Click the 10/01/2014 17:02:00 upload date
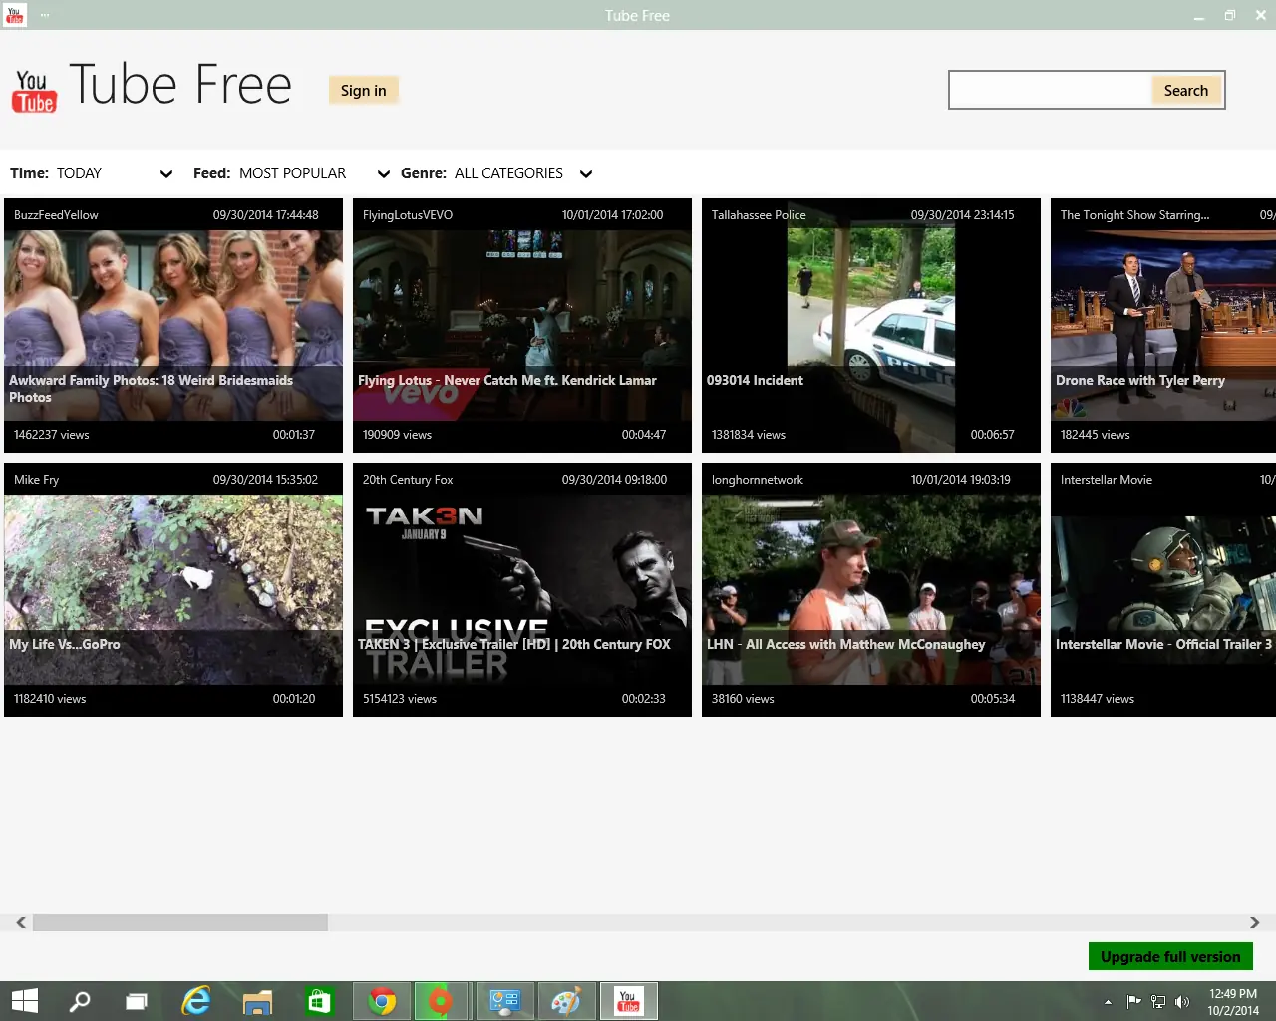The image size is (1276, 1021). click(x=612, y=215)
